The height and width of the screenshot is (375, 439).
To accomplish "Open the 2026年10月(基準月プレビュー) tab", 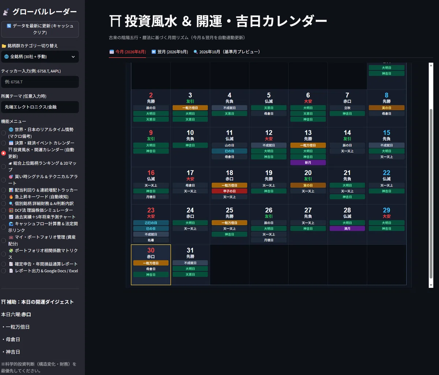I will pyautogui.click(x=227, y=52).
